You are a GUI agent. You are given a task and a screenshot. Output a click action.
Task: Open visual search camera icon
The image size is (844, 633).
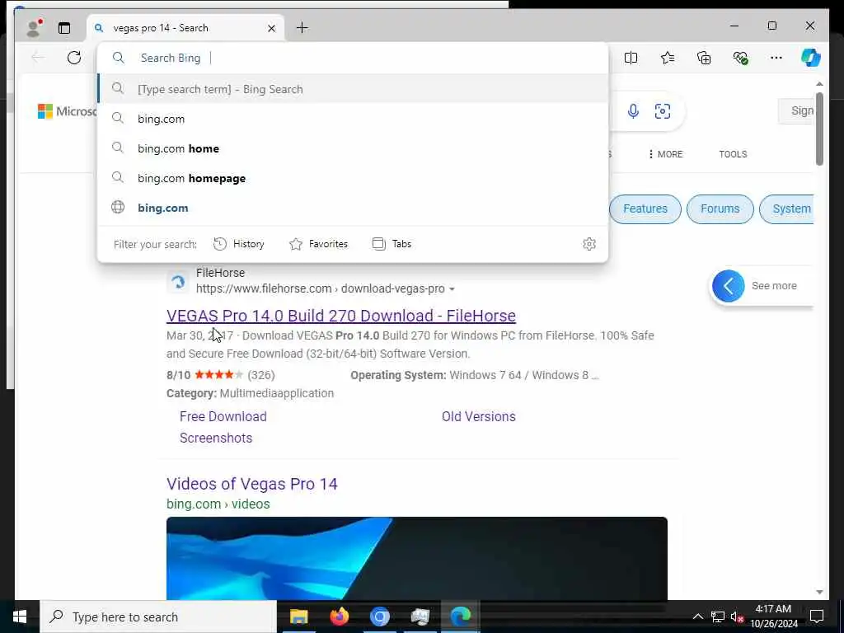[663, 111]
